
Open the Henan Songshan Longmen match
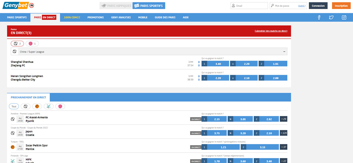click(x=27, y=78)
